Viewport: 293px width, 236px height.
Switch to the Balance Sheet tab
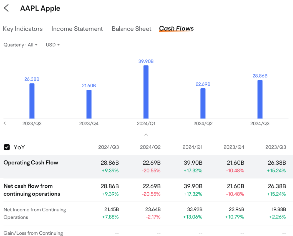point(131,29)
